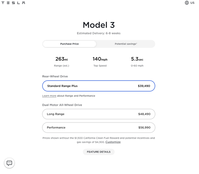
Task: Open the chat support bubble
Action: (x=9, y=163)
